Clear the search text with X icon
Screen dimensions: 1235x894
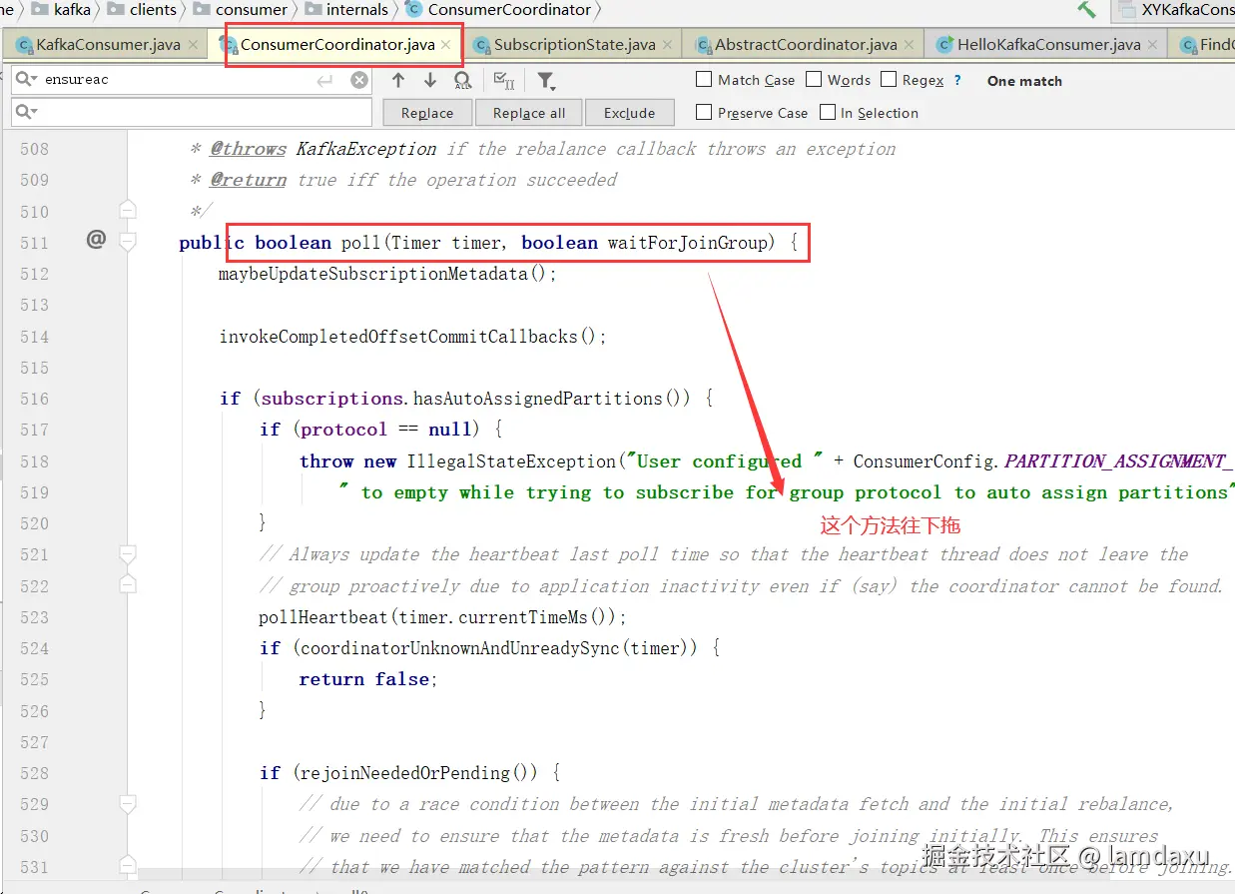pyautogui.click(x=359, y=80)
